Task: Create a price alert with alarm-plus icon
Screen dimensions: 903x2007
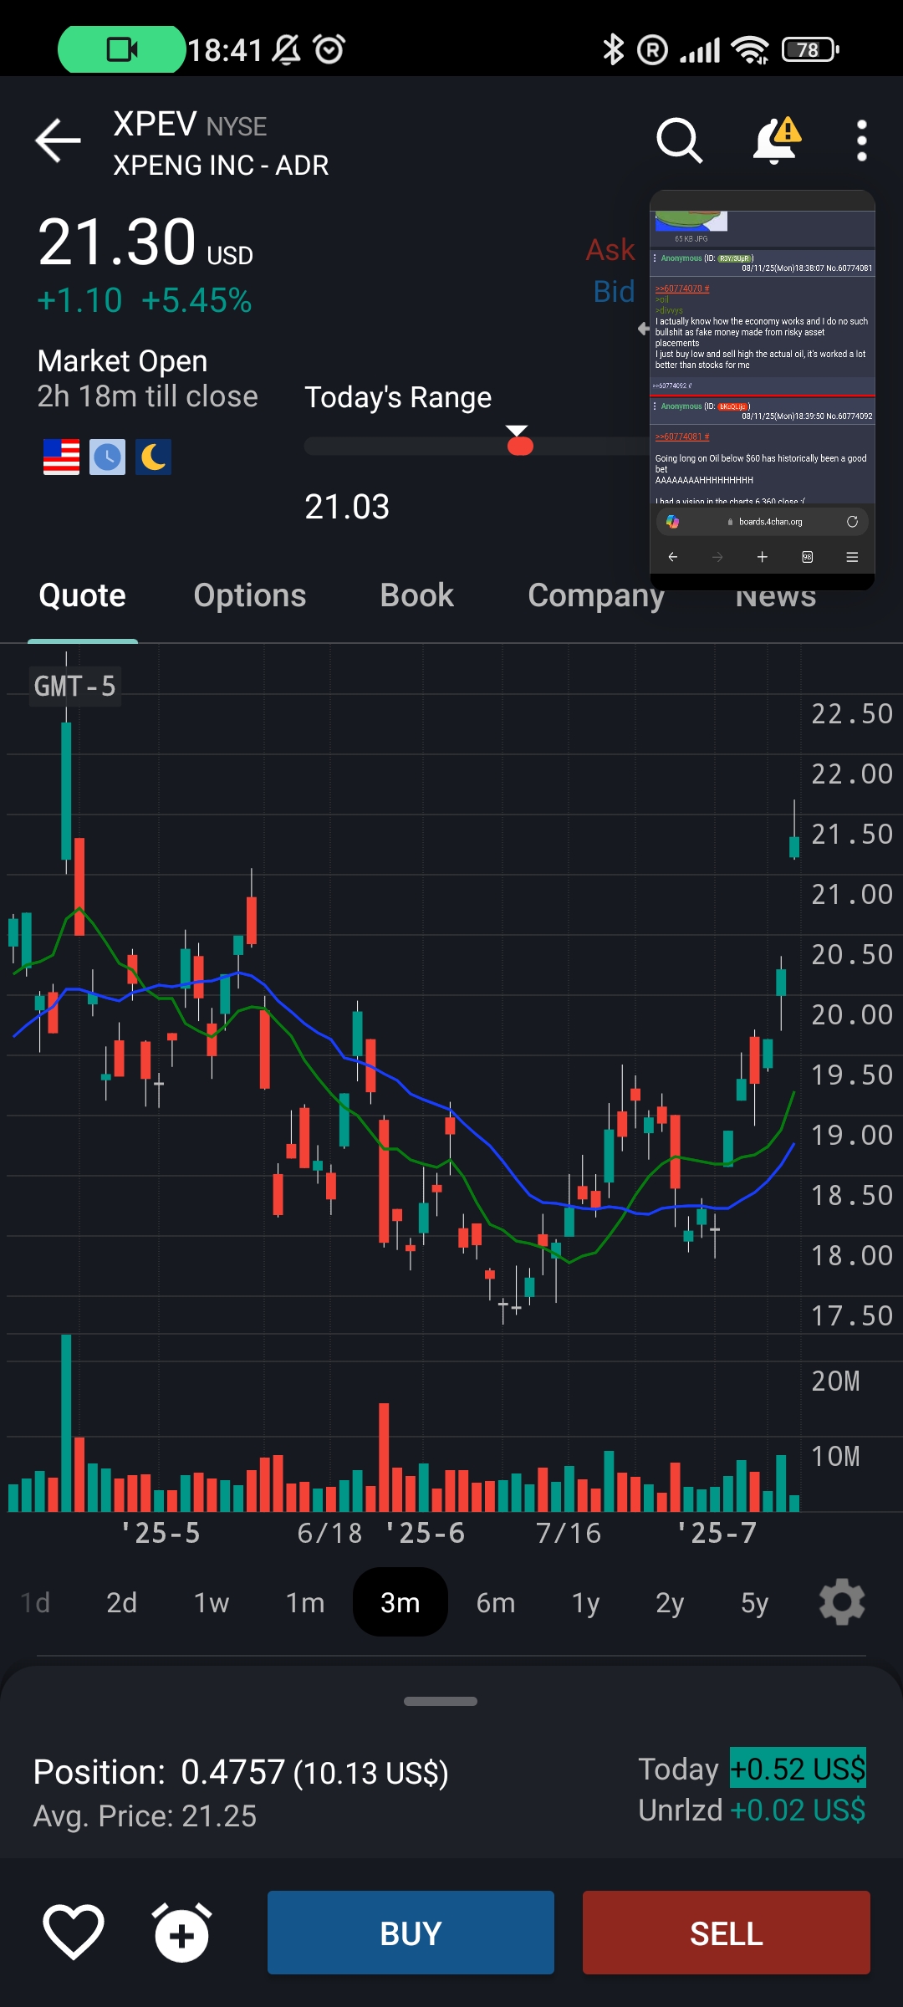Action: point(181,1933)
